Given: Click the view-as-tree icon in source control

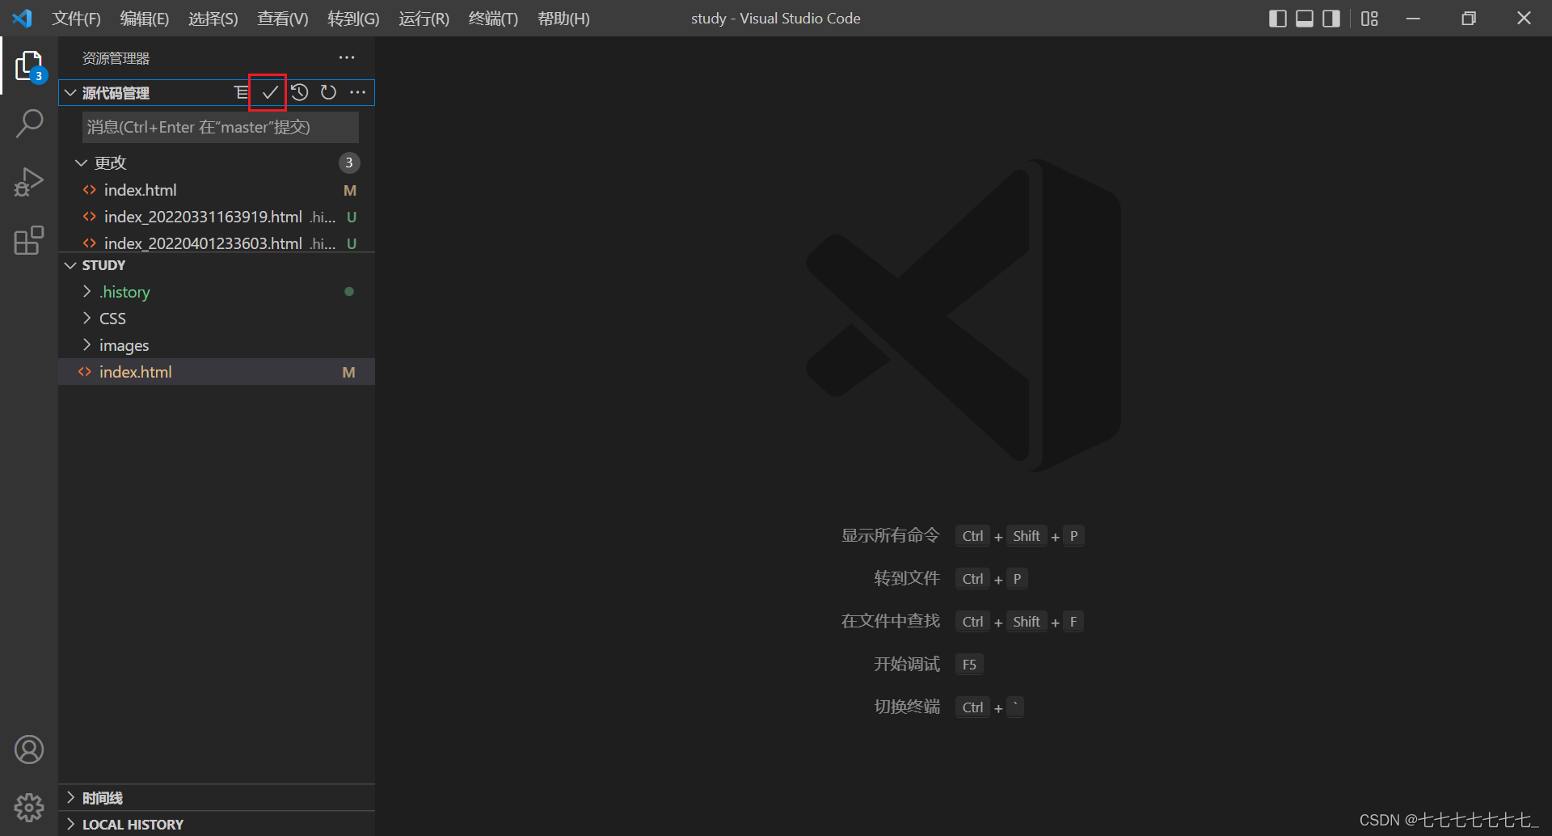Looking at the screenshot, I should (x=241, y=93).
